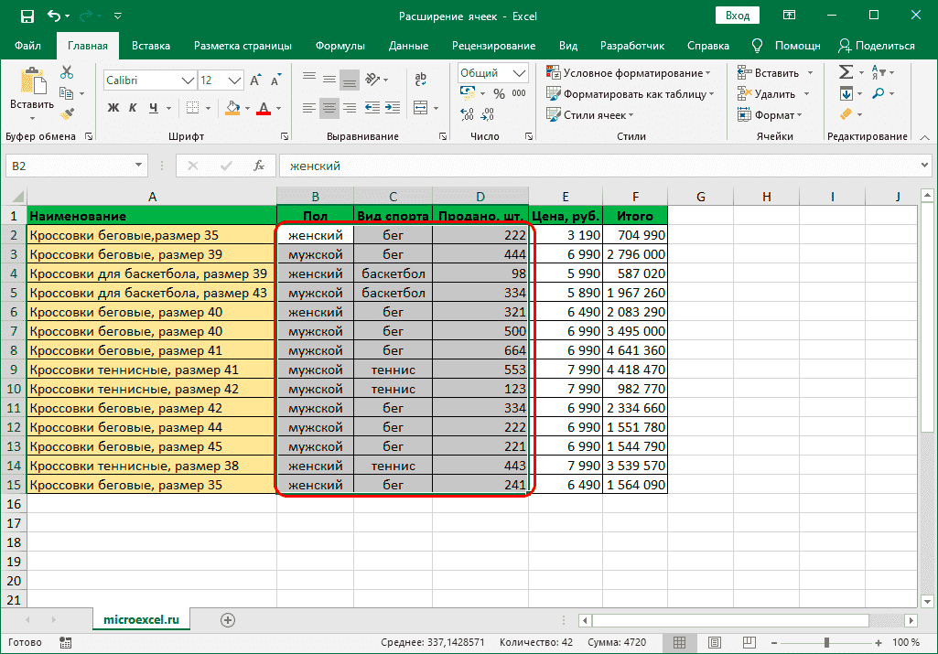Apply italic formatting with the К icon
The image size is (938, 654).
click(133, 108)
